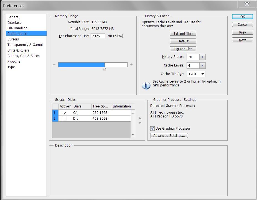Choose the Big and Flat preset button
Image resolution: width=257 pixels, height=200 pixels.
click(x=183, y=49)
